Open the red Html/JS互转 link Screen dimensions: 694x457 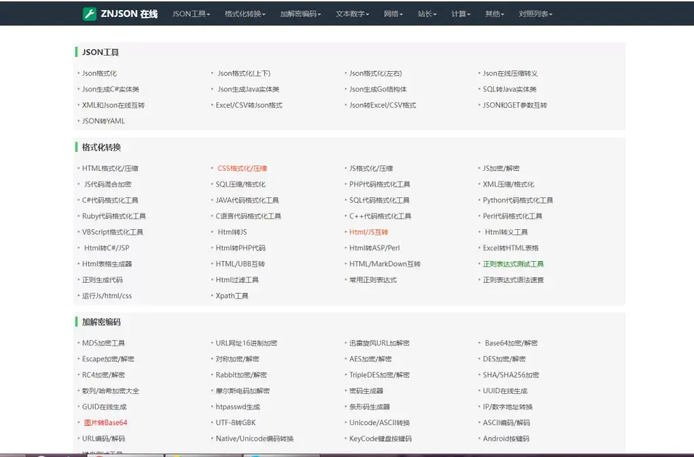coord(369,232)
